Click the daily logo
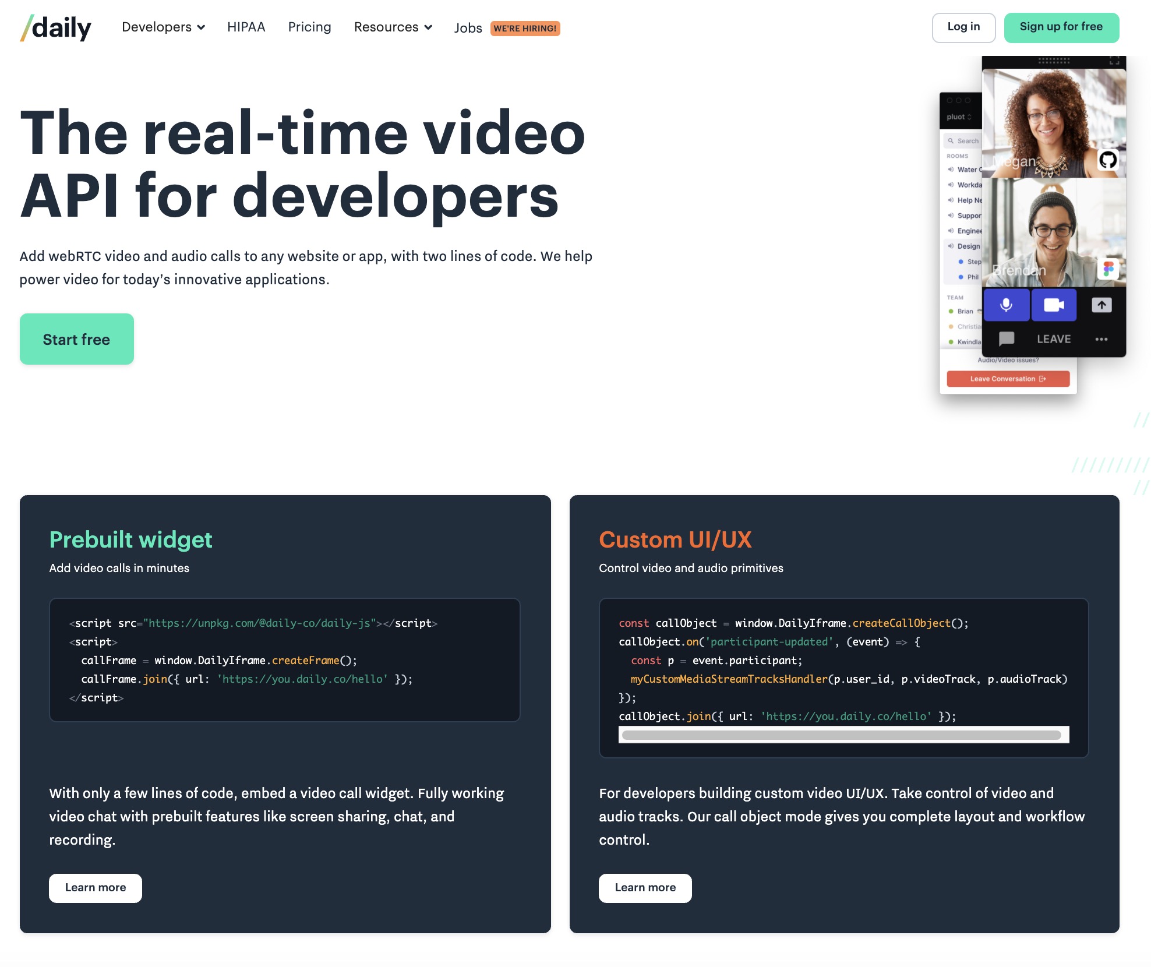This screenshot has width=1151, height=967. click(56, 27)
